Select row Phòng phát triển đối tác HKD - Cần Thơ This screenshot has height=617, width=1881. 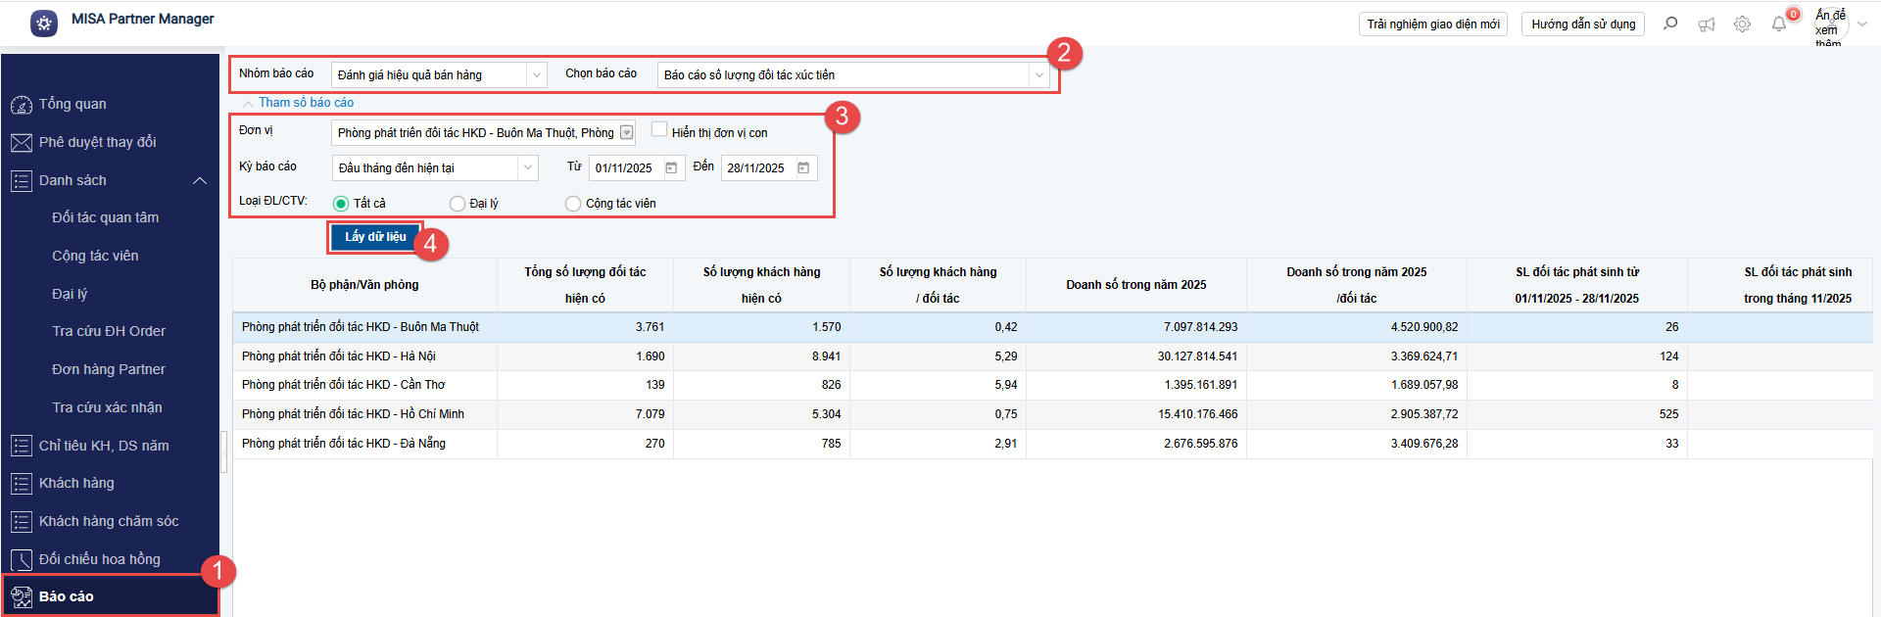(x=1052, y=385)
